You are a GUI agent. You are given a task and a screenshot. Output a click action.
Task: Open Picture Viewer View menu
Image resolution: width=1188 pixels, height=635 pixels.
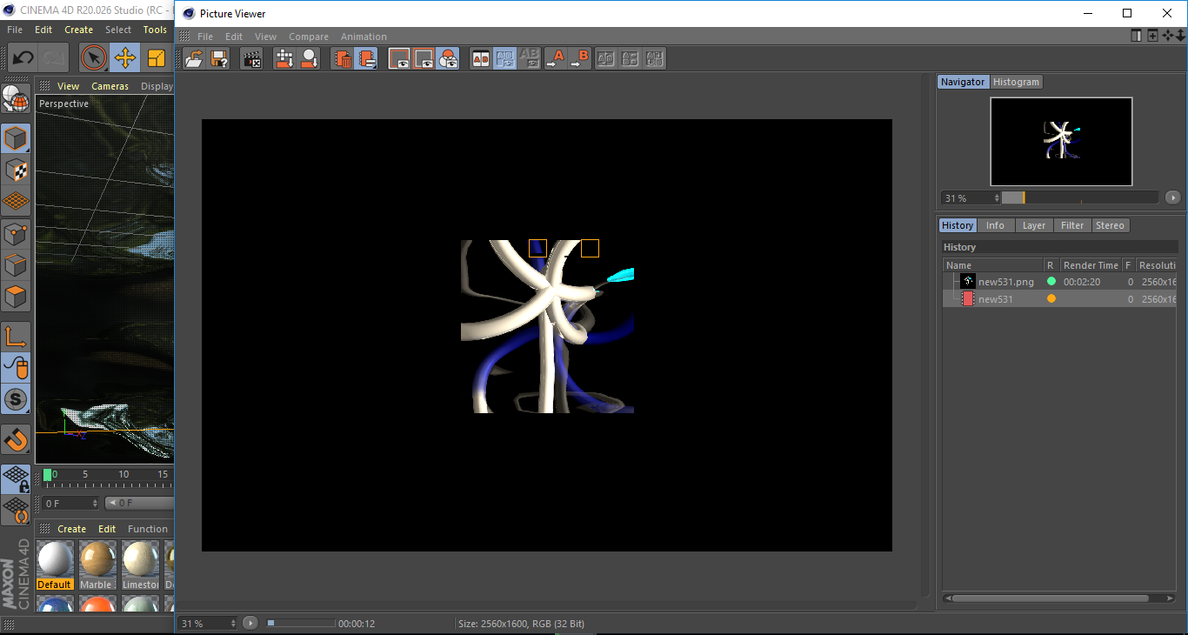265,37
